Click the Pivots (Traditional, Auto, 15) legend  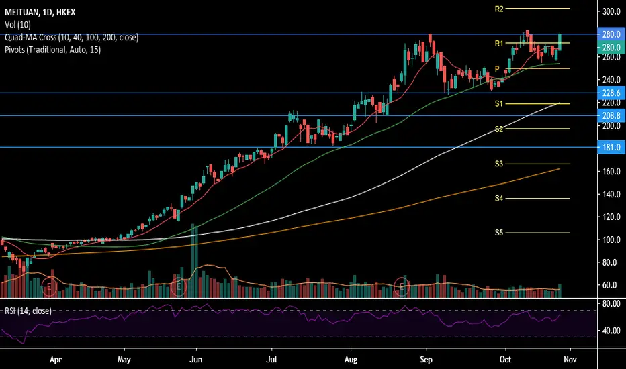pyautogui.click(x=52, y=50)
